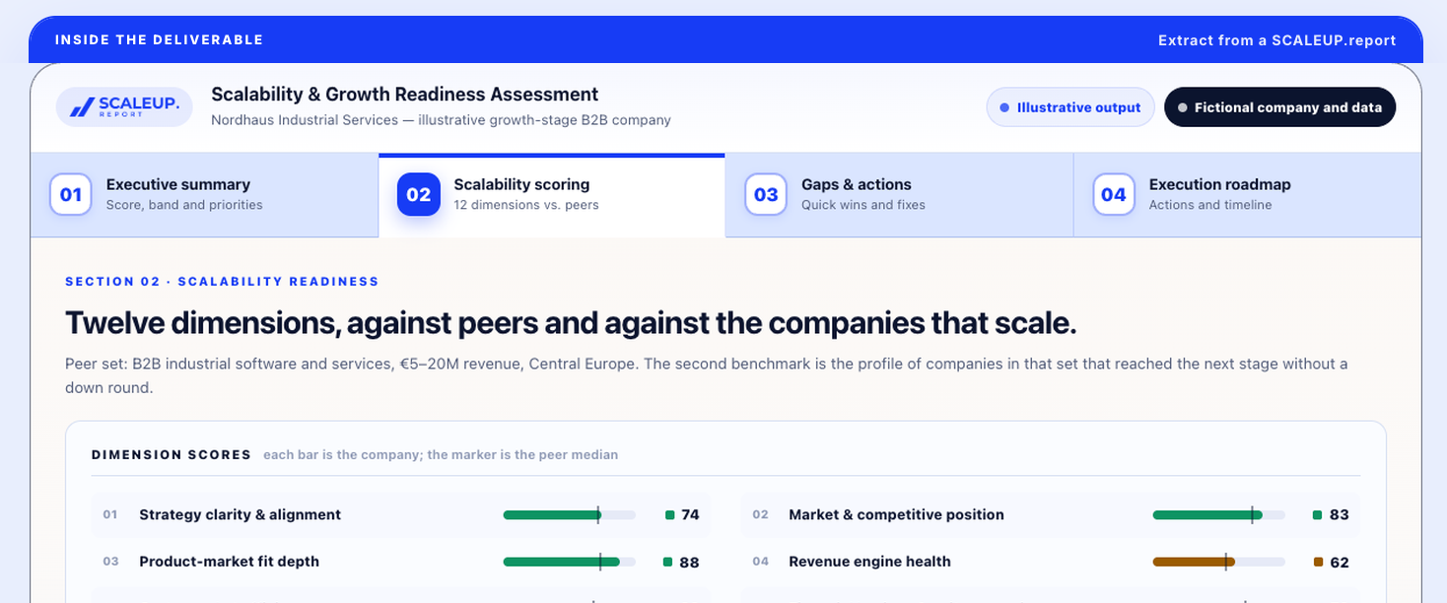Image resolution: width=1447 pixels, height=603 pixels.
Task: Click the Product-market fit depth row
Action: click(401, 562)
